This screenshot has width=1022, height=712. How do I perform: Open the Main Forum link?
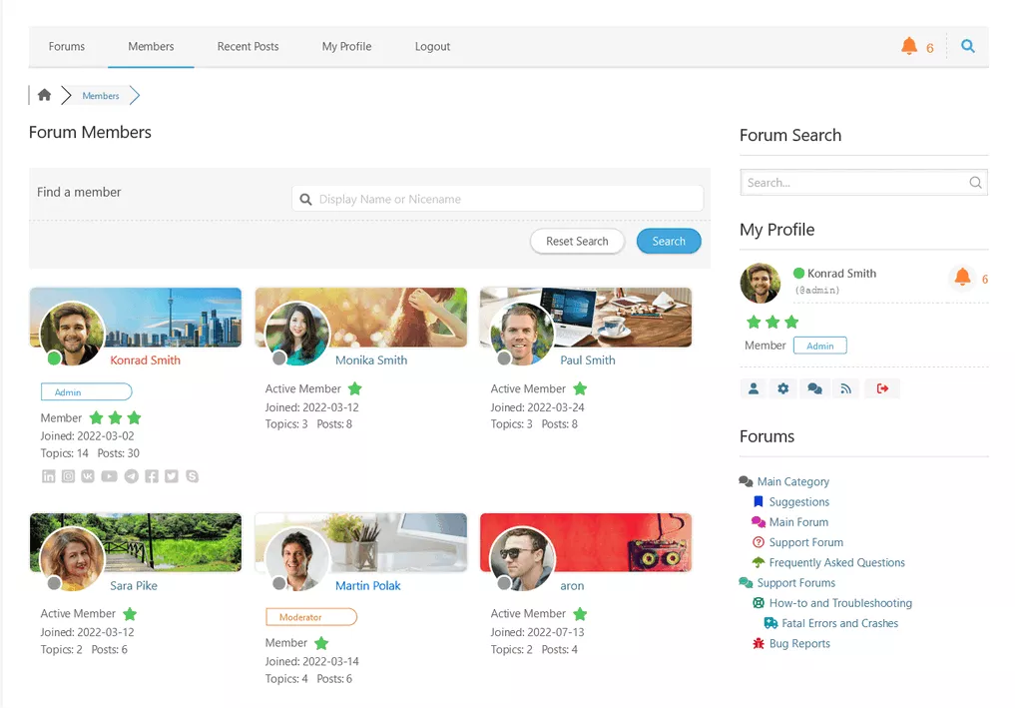click(798, 522)
